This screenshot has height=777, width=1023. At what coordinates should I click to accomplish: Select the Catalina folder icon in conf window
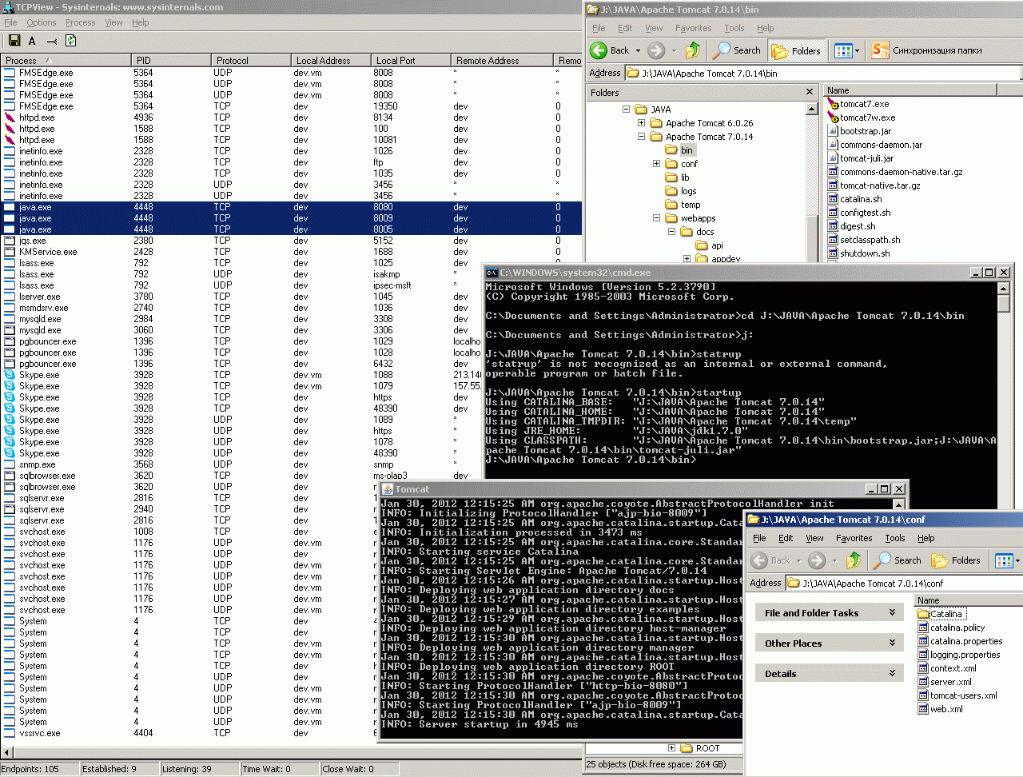tap(923, 614)
